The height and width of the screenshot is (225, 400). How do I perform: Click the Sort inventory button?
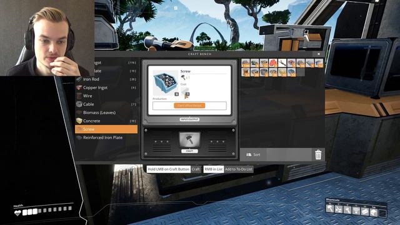point(253,154)
